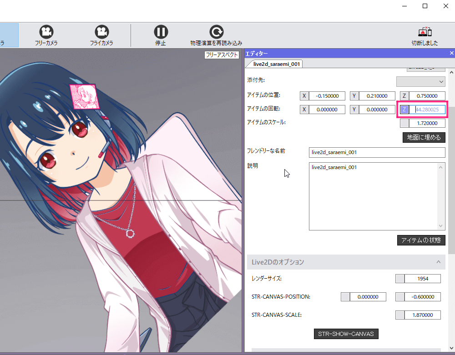The image size is (455, 355).
Task: Click the highlighted Z handle of アイテムの回転
Action: 404,110
